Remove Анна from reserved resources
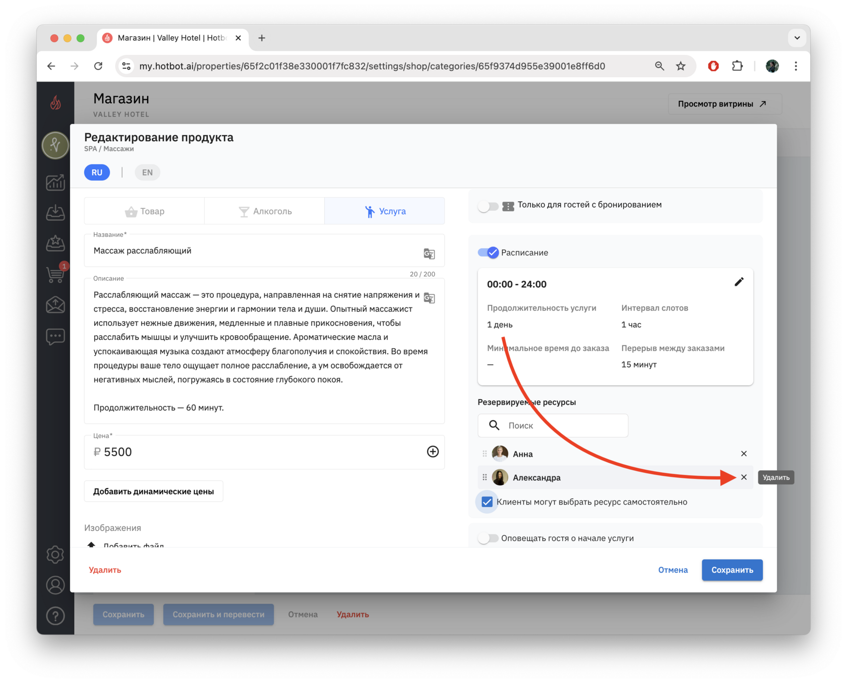 click(744, 454)
